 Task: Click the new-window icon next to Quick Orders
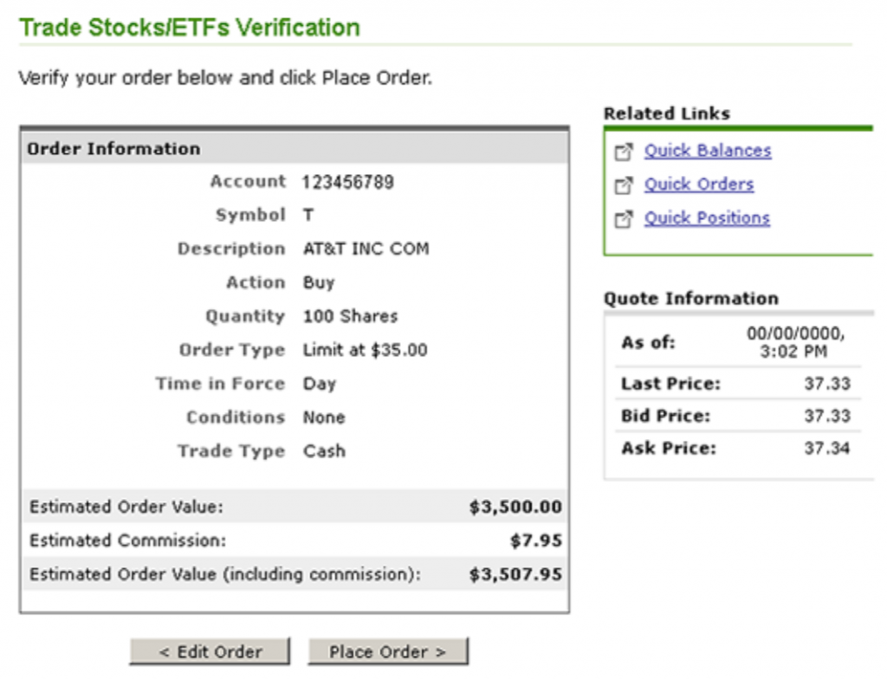pos(624,184)
